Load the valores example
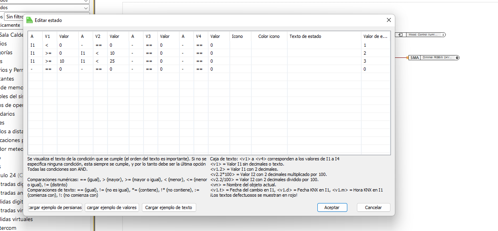498x231 pixels. (x=112, y=207)
